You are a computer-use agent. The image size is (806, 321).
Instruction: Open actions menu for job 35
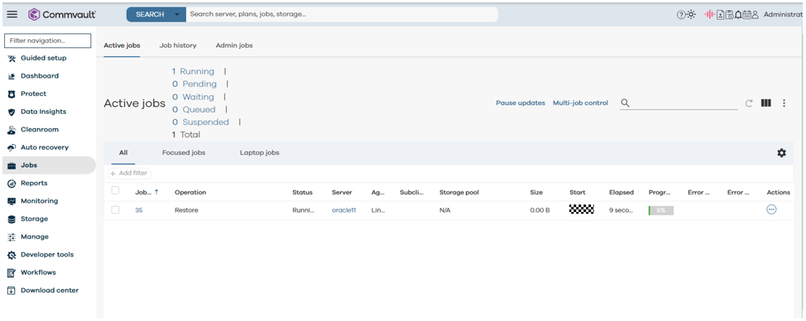click(771, 209)
